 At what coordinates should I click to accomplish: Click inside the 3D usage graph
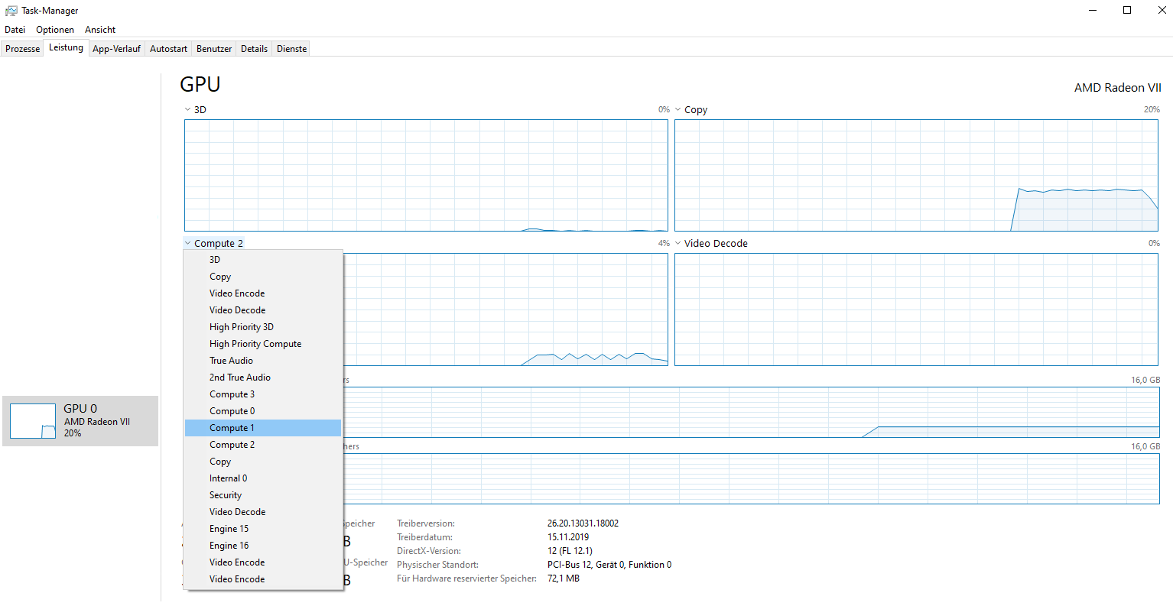[426, 175]
